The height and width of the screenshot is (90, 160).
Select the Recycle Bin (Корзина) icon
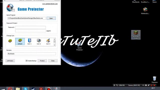(154, 79)
